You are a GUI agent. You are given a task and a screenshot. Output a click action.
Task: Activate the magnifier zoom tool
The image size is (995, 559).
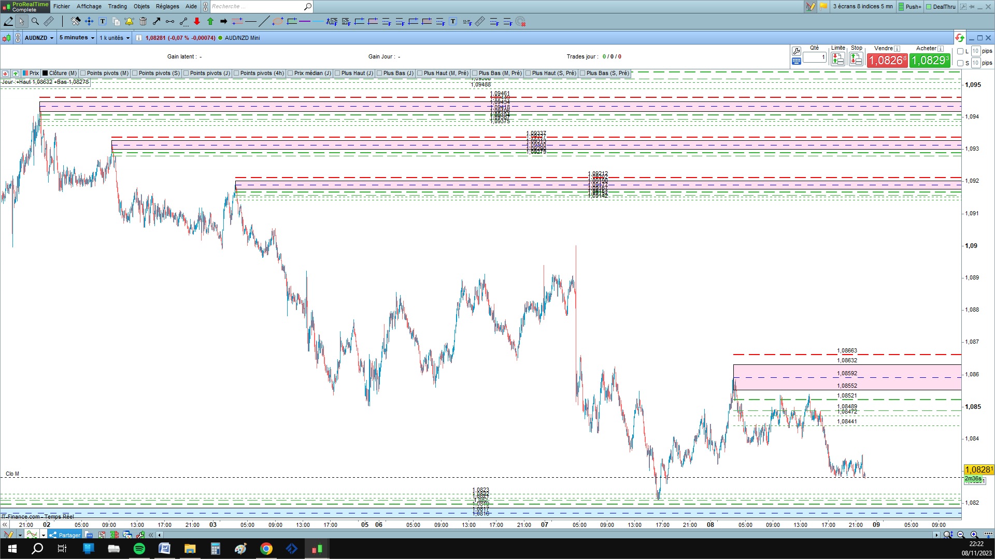point(35,21)
